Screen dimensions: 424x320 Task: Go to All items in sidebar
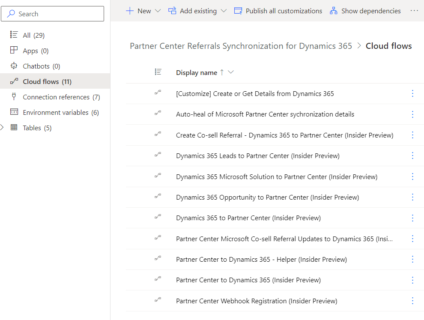pyautogui.click(x=27, y=36)
